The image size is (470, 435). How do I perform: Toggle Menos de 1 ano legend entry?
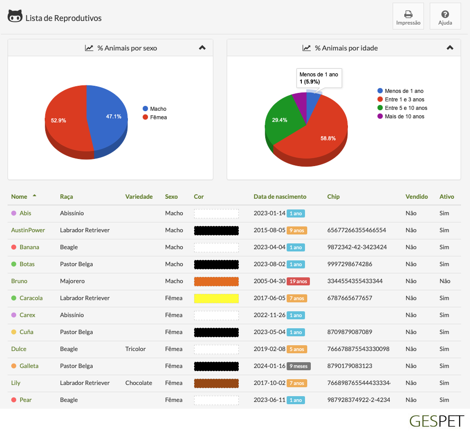400,91
